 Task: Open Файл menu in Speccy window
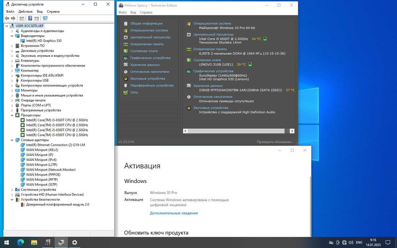(123, 12)
